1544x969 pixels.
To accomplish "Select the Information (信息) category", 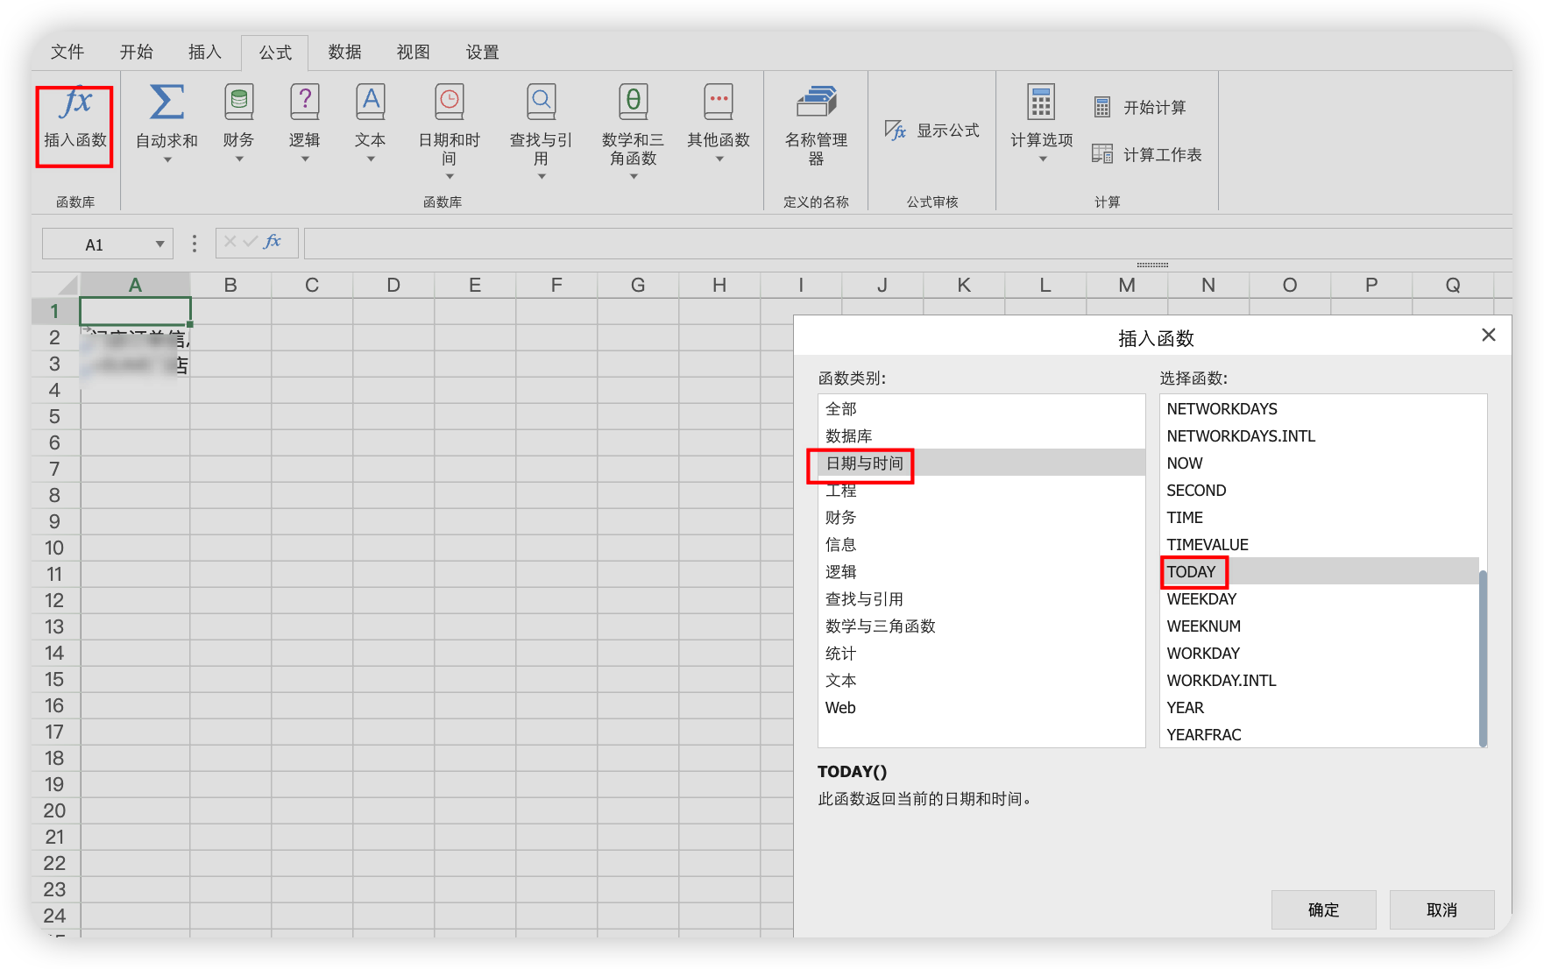I will 981,544.
